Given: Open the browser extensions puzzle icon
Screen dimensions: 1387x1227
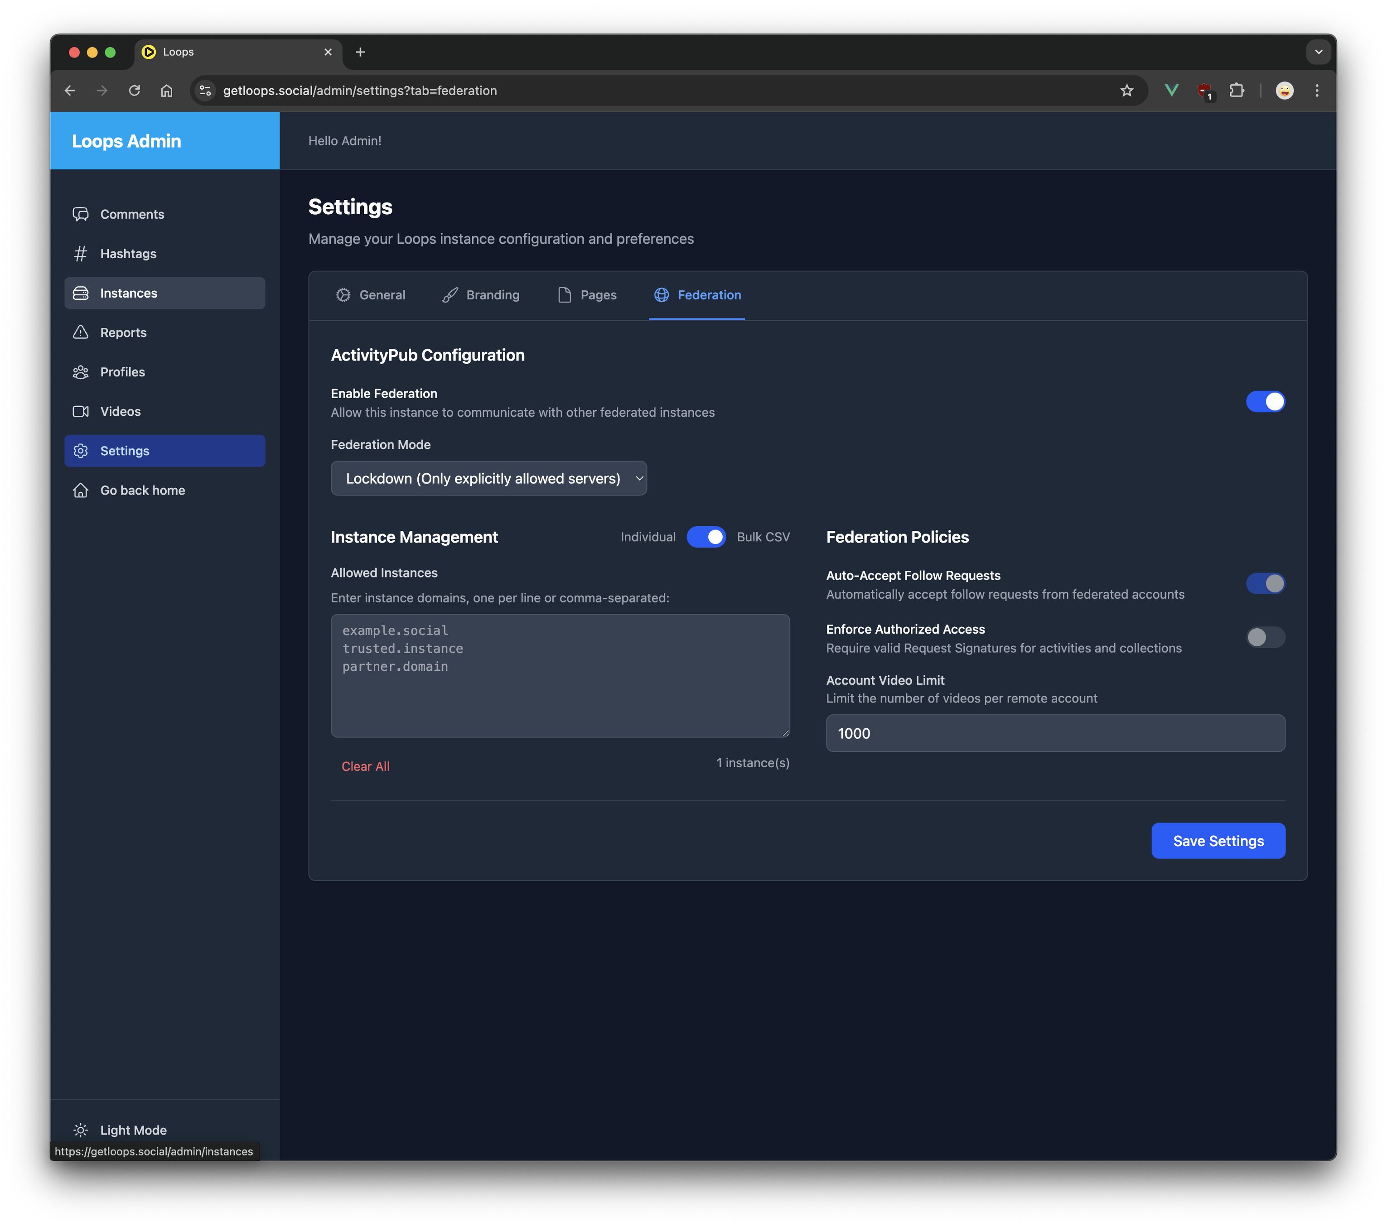Looking at the screenshot, I should tap(1237, 90).
